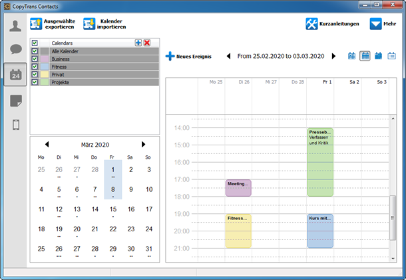The height and width of the screenshot is (280, 406).
Task: Click the Neues Ereignis plus icon
Action: [x=170, y=56]
